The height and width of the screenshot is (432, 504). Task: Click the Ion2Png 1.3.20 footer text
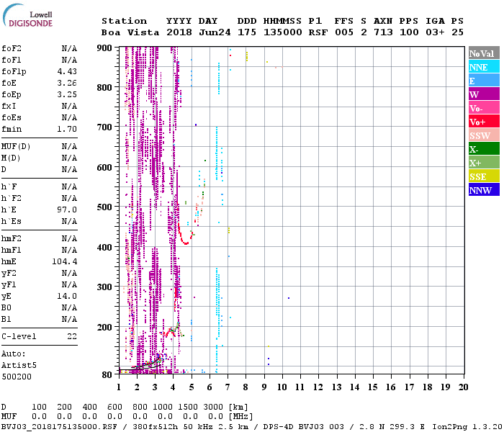pyautogui.click(x=467, y=427)
